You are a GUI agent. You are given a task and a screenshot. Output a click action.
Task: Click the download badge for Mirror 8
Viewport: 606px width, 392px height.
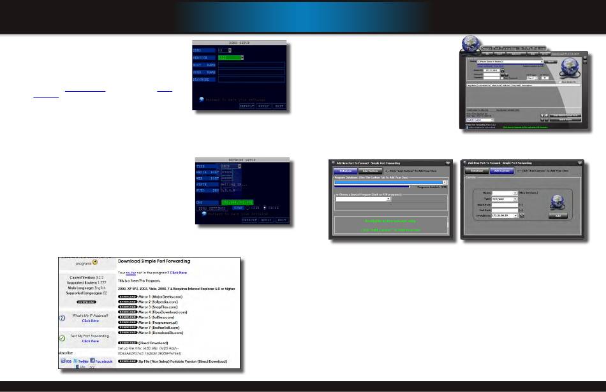(x=128, y=333)
